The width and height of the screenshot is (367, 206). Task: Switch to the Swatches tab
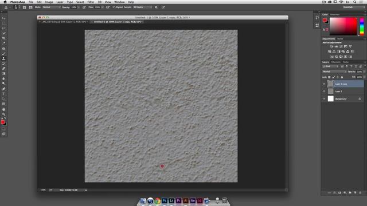(x=335, y=14)
